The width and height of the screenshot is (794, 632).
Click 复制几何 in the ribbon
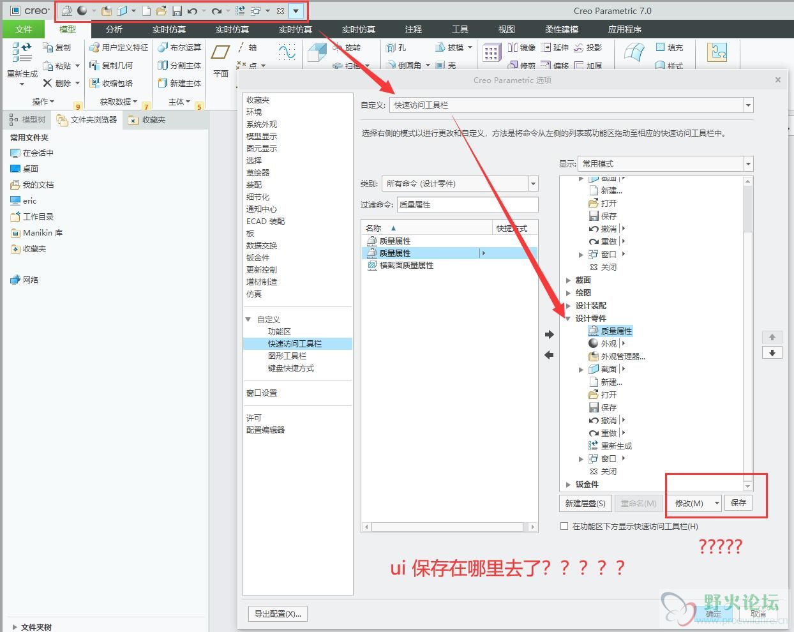(111, 65)
